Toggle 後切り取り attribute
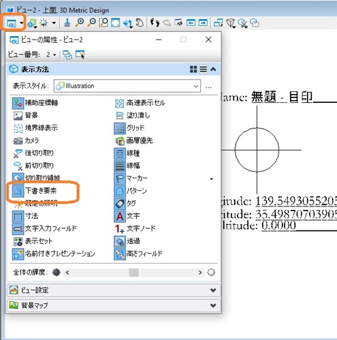 33,153
